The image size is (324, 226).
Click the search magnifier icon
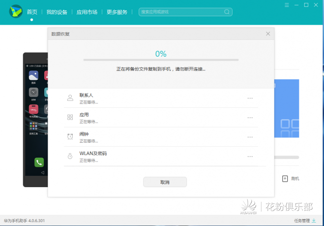227,12
